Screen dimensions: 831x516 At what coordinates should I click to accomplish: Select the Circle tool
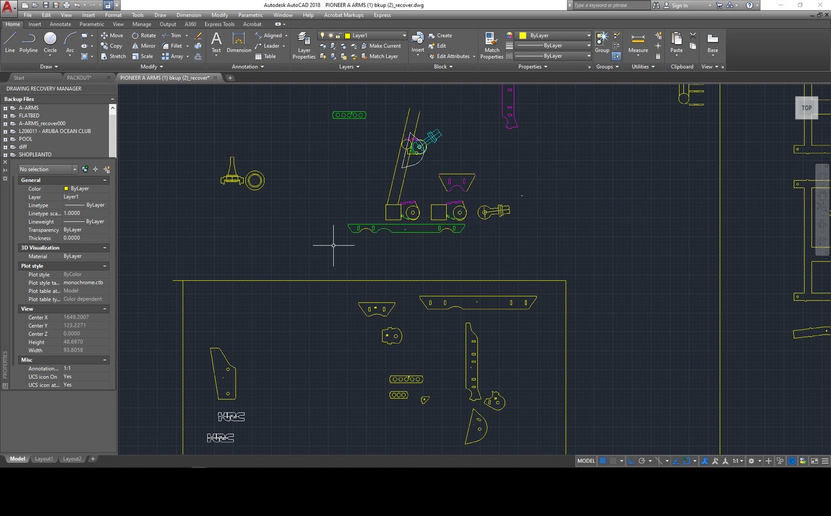pyautogui.click(x=50, y=42)
